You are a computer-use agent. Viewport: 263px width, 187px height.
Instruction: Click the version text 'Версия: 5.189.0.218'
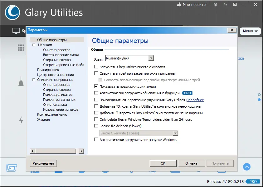coord(225,182)
